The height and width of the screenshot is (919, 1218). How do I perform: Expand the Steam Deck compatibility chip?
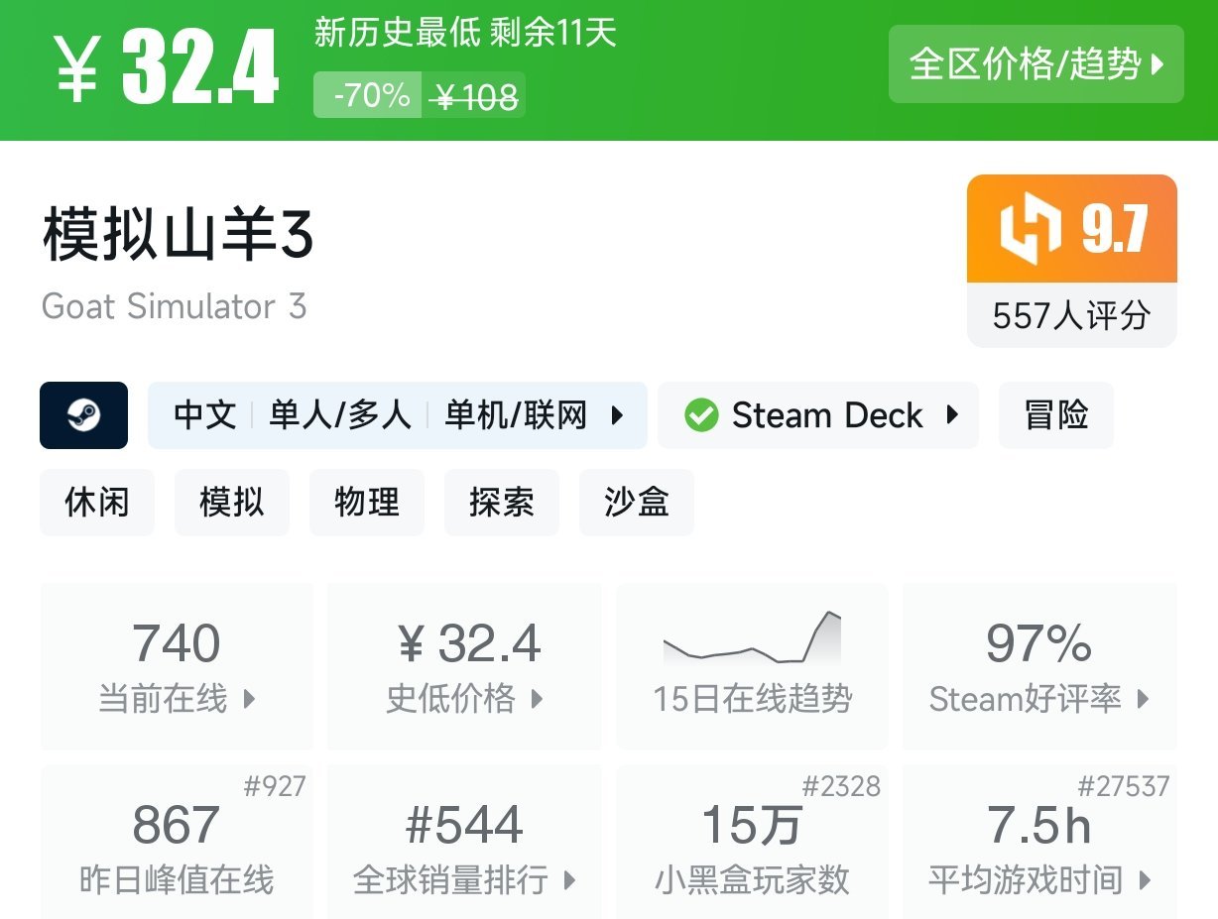coord(818,415)
